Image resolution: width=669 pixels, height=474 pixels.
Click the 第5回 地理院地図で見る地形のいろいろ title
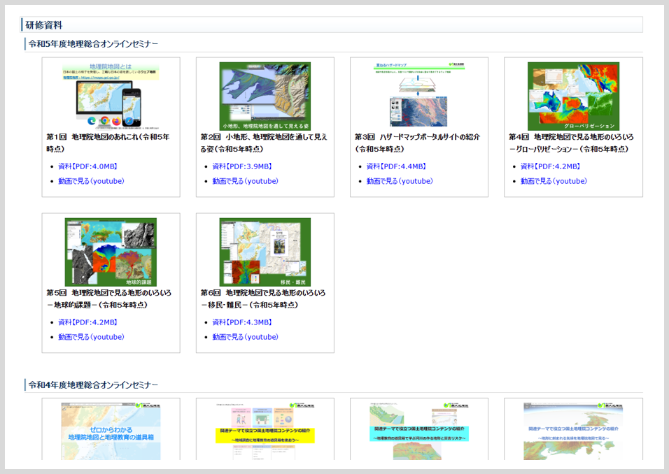[108, 299]
